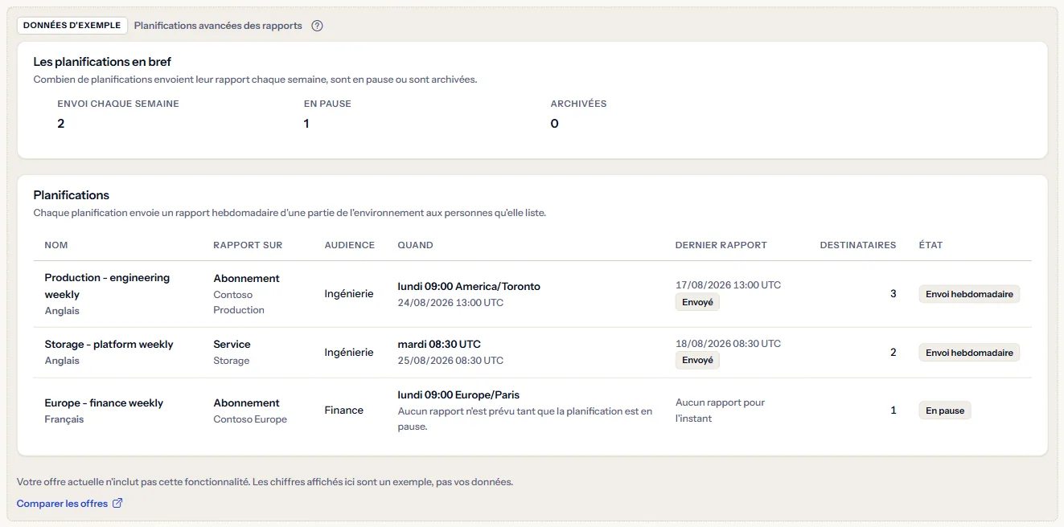Screen dimensions: 1064x527
Task: Click the ÉTAT column header
Action: pyautogui.click(x=931, y=245)
